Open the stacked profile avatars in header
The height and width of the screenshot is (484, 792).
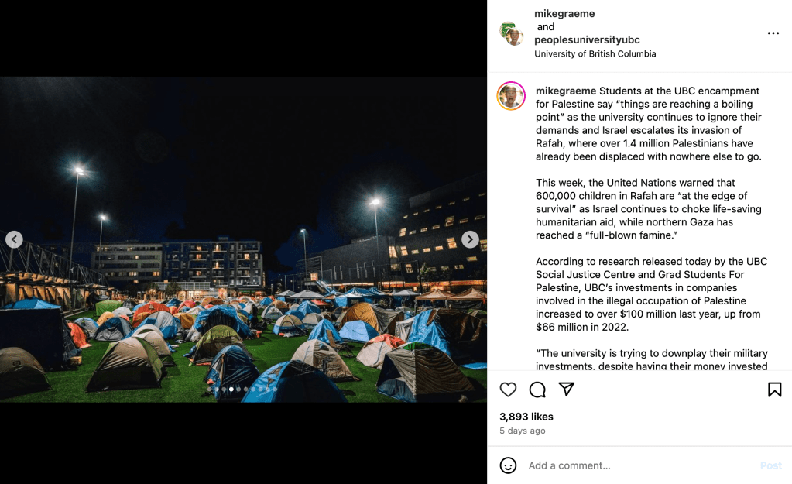(511, 33)
